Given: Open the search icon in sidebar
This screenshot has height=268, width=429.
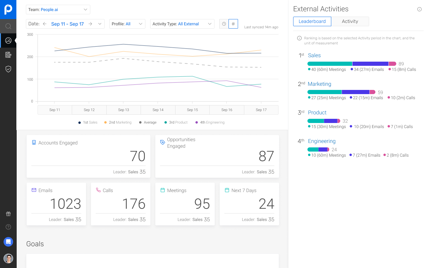Looking at the screenshot, I should pyautogui.click(x=8, y=26).
